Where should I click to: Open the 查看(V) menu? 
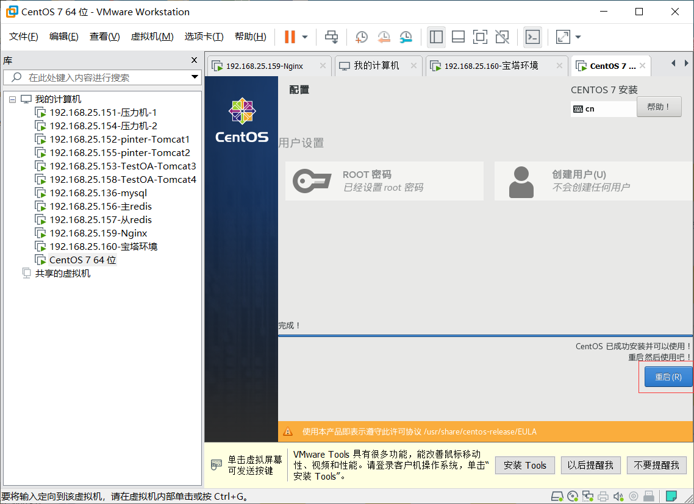(104, 37)
